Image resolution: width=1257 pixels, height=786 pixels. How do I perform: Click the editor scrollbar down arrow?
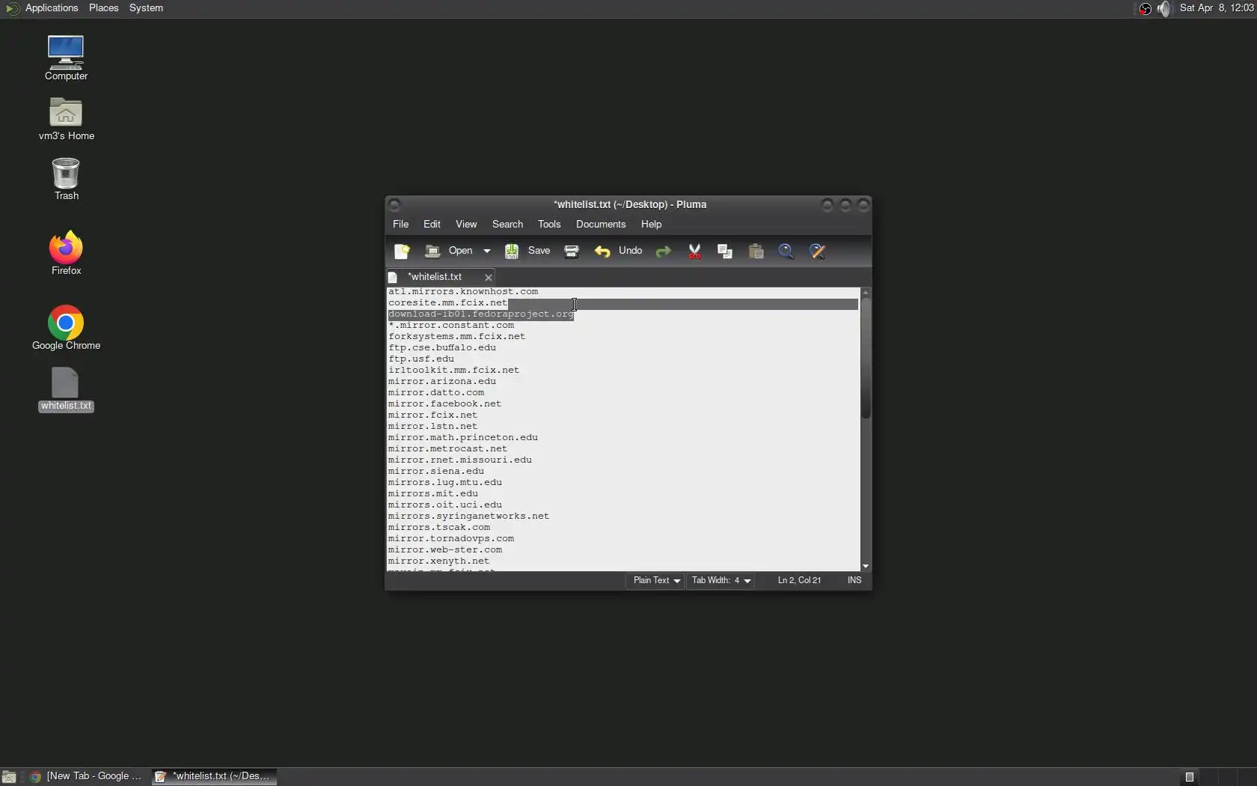click(x=866, y=567)
